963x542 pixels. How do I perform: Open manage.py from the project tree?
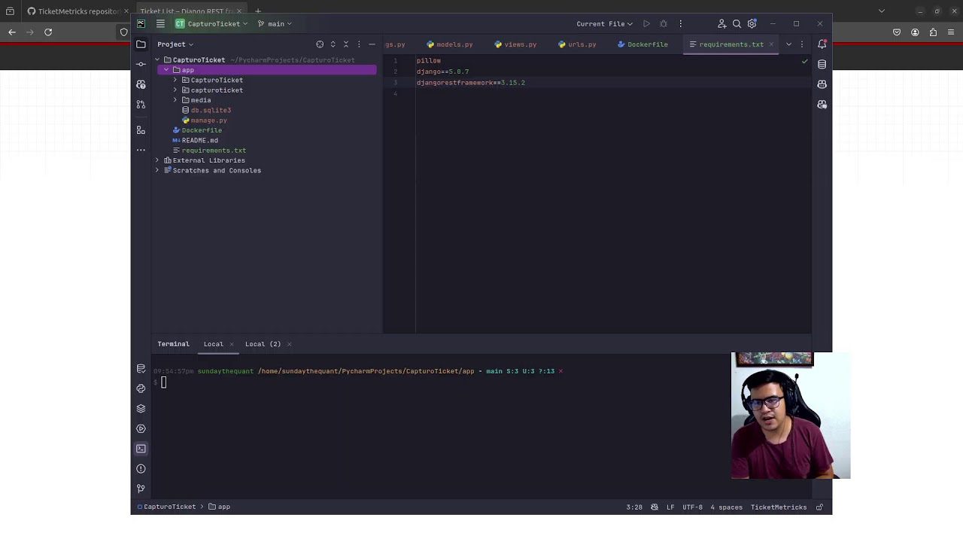(x=208, y=120)
